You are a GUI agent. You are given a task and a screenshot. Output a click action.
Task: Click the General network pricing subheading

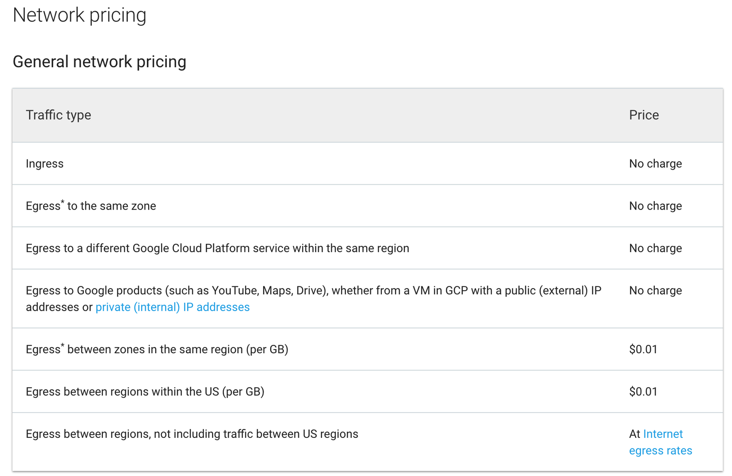point(99,62)
